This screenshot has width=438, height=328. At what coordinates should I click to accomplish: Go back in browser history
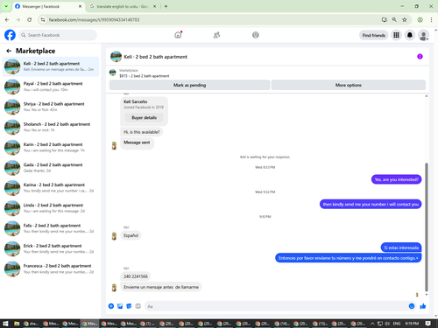(7, 20)
